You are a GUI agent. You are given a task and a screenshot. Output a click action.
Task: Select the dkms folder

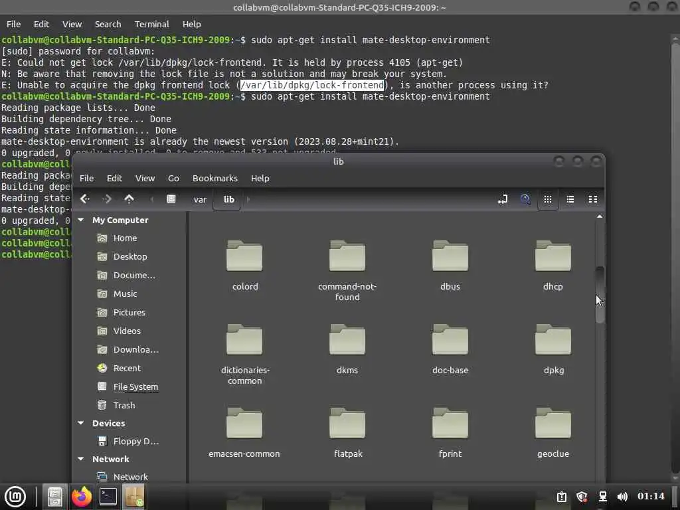[347, 349]
